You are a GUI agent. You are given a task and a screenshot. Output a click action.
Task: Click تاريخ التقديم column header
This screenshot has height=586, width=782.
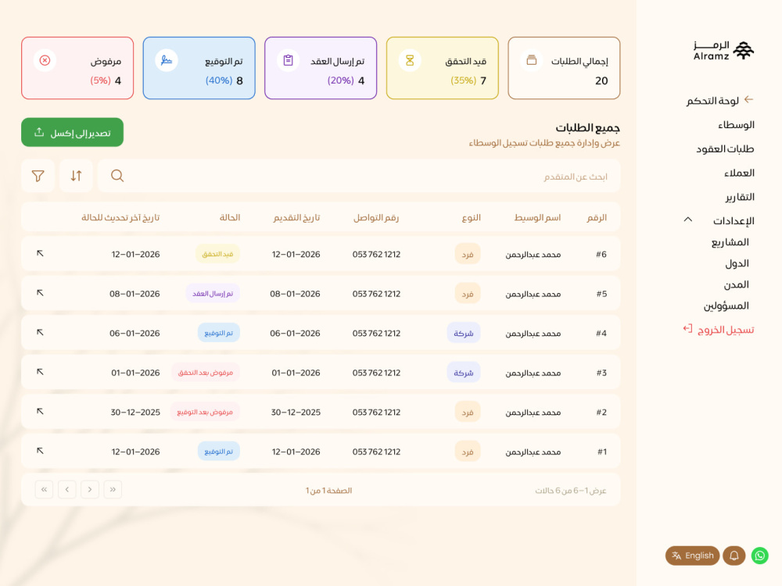pyautogui.click(x=296, y=218)
